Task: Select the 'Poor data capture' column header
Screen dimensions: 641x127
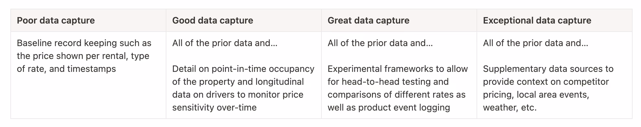Action: tap(56, 21)
